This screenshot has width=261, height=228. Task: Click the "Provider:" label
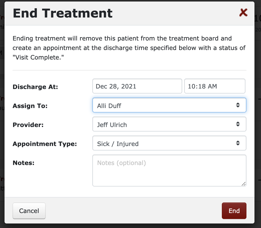28,125
